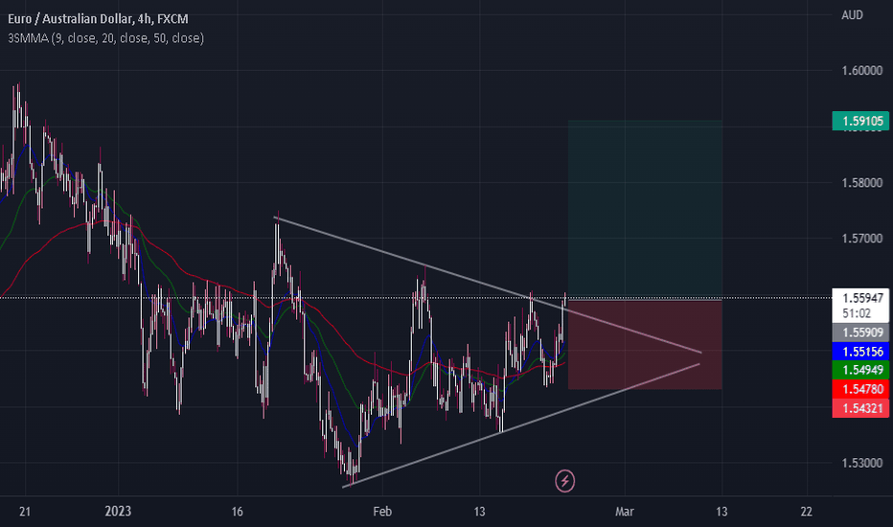The height and width of the screenshot is (527, 893).
Task: Click the green 1.54949 moving average label
Action: (x=860, y=370)
